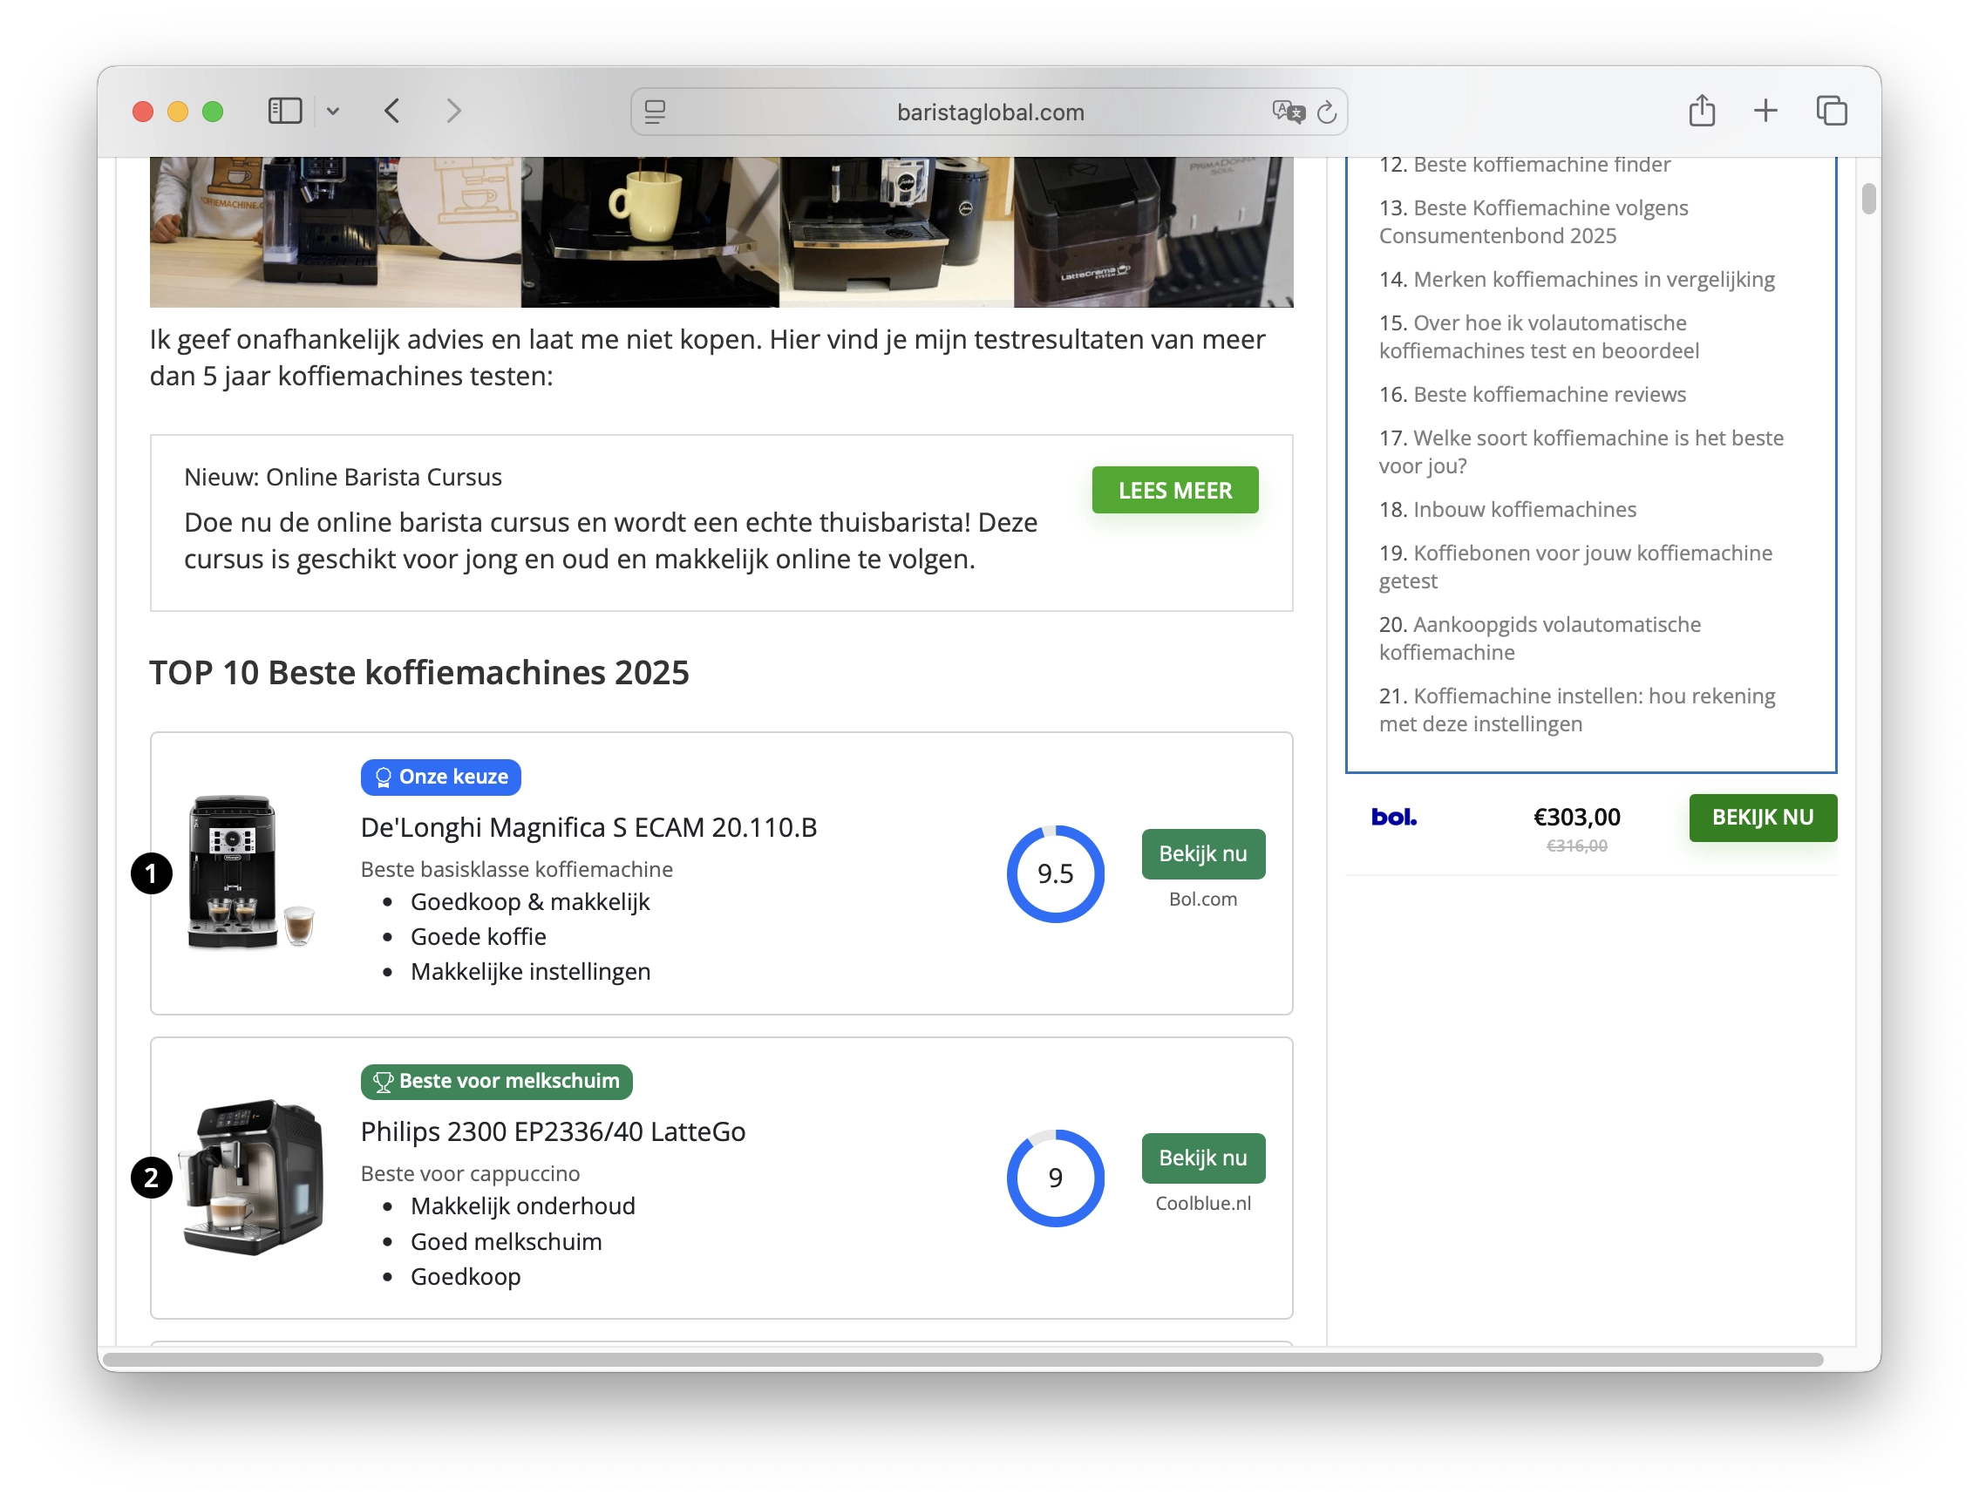This screenshot has width=1979, height=1501.
Task: Open the sidebar options dropdown chevron
Action: click(333, 111)
